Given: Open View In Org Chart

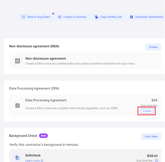Looking at the screenshot, I should tap(36, 17).
